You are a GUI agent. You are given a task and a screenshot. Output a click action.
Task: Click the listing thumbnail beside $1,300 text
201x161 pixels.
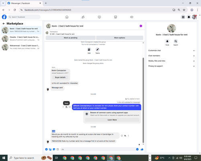pos(47,33)
